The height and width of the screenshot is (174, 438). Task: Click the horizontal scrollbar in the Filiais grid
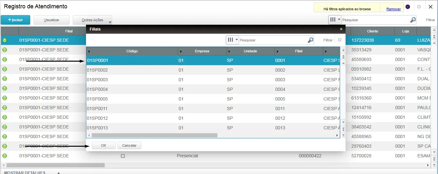tap(155, 135)
